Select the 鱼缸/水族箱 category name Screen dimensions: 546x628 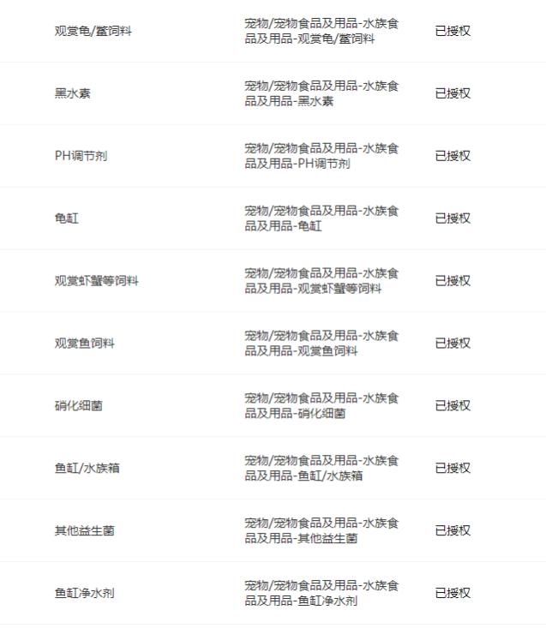[x=87, y=469]
